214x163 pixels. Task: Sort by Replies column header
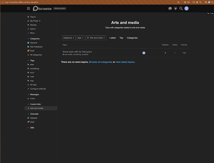click(x=165, y=45)
